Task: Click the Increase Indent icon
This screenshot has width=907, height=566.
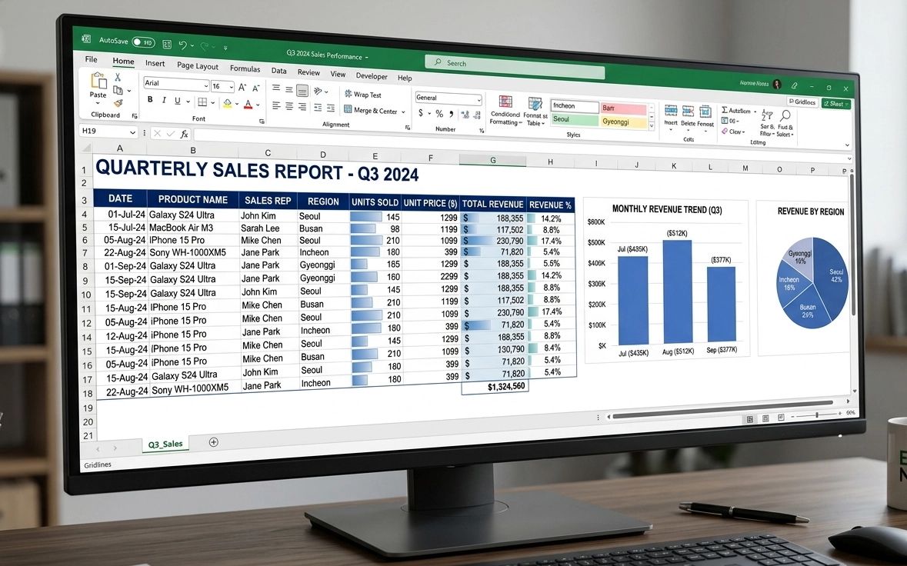Action: pos(330,108)
